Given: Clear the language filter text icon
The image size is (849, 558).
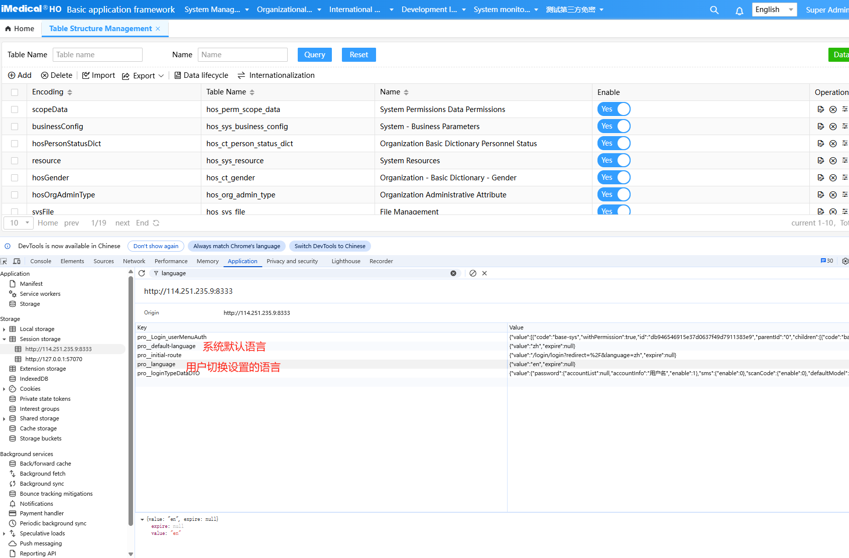Looking at the screenshot, I should (x=453, y=273).
